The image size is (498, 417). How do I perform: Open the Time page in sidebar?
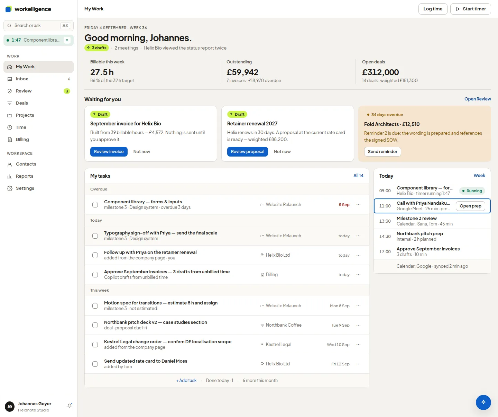[x=38, y=127]
